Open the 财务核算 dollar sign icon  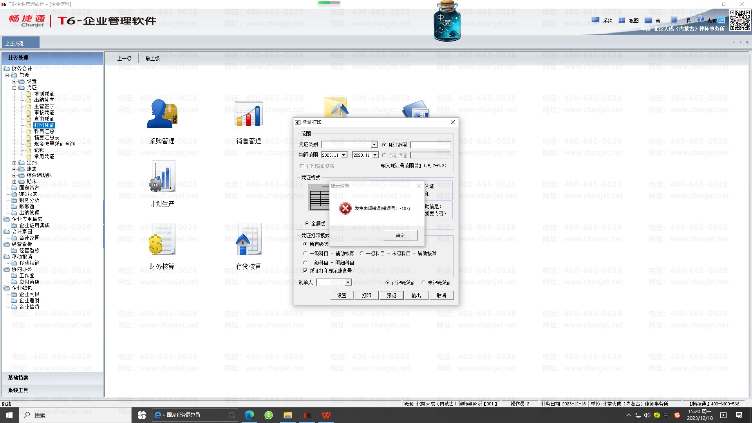pos(162,240)
